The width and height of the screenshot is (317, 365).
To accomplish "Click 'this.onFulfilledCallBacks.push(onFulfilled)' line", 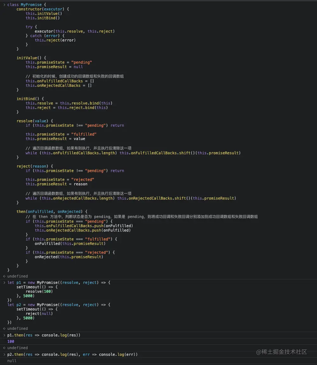I will 84,226.
